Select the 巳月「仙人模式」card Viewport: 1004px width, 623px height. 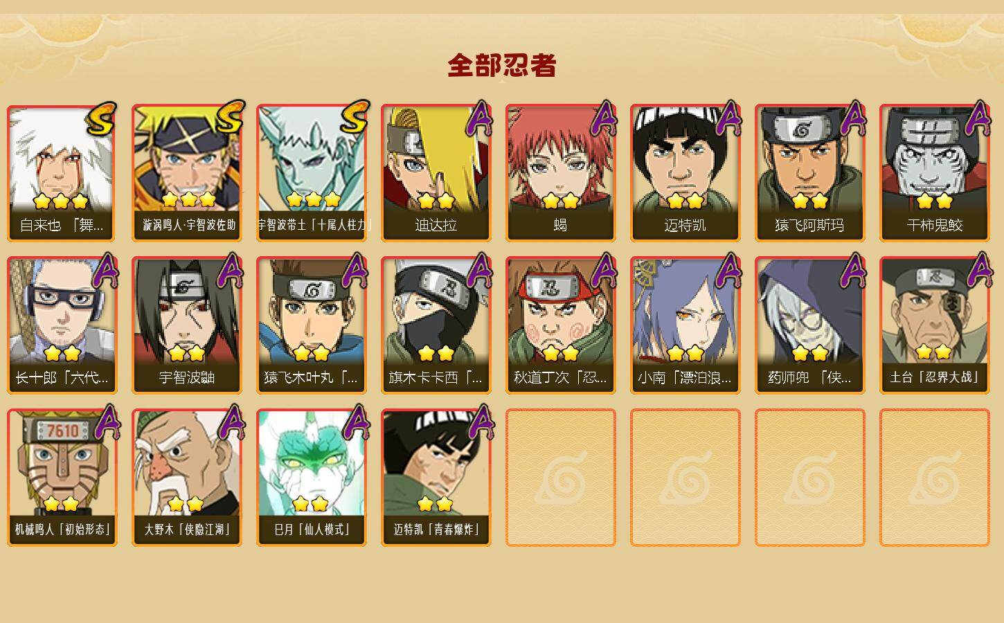[x=312, y=478]
